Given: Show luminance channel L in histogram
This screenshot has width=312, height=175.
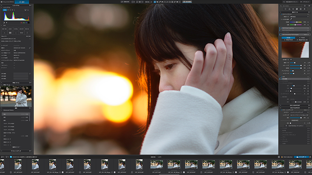Looking at the screenshot, I should pyautogui.click(x=14, y=10).
